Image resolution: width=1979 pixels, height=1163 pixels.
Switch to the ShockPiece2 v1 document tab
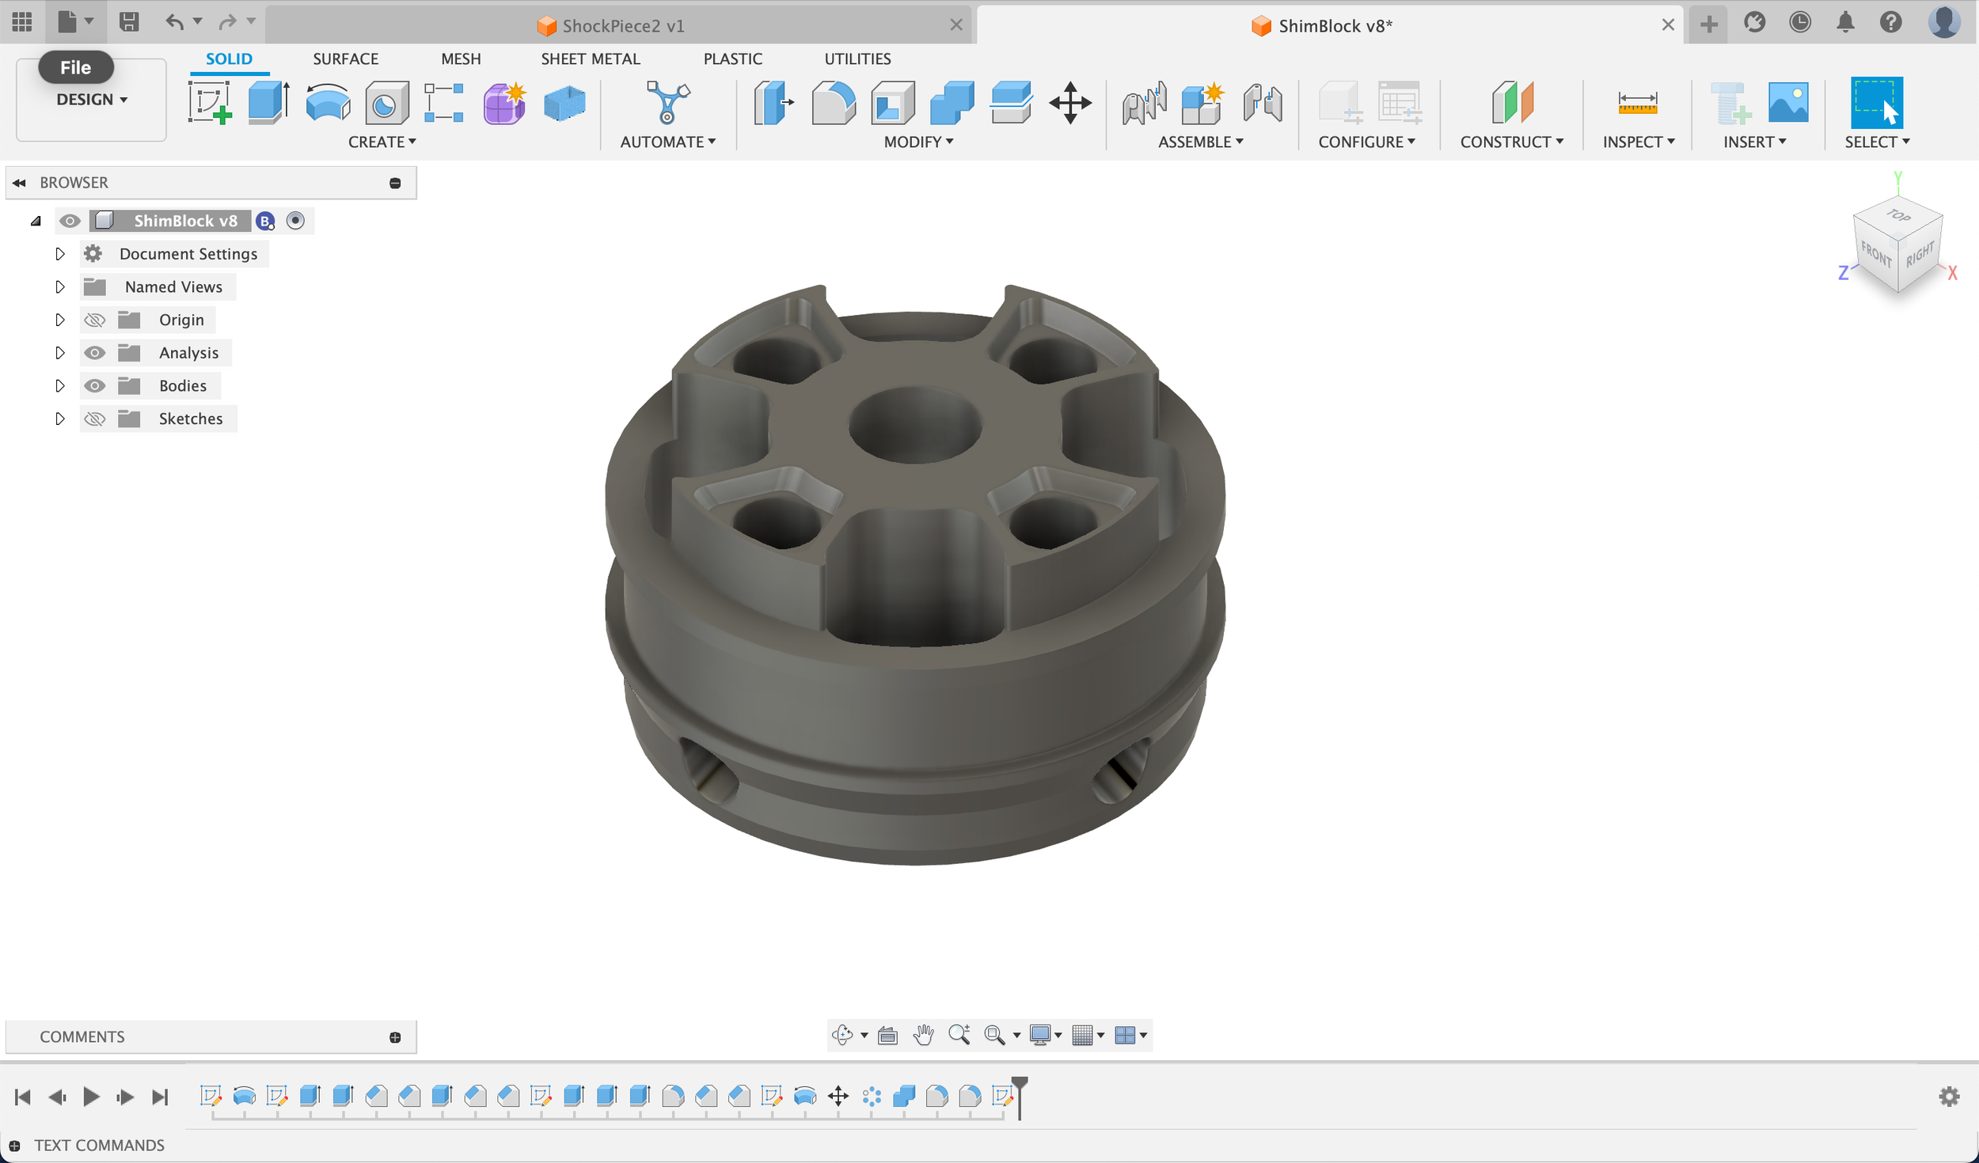(622, 26)
